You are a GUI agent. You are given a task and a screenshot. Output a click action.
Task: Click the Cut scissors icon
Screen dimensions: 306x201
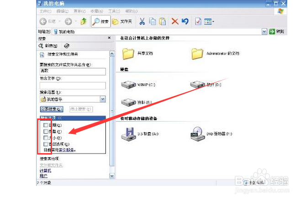click(142, 21)
